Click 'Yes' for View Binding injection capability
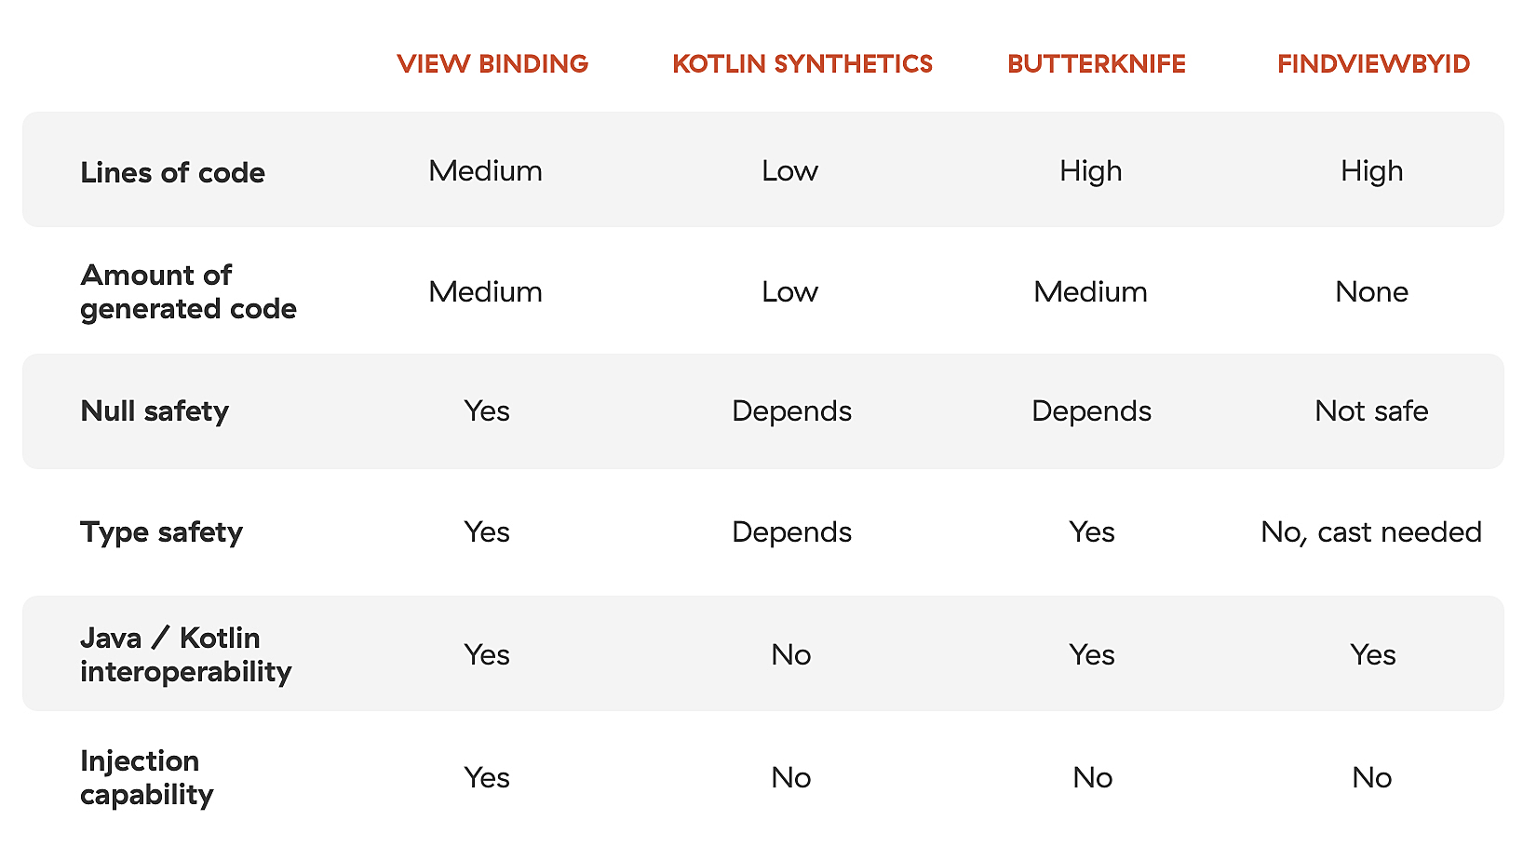The height and width of the screenshot is (847, 1523). [487, 777]
